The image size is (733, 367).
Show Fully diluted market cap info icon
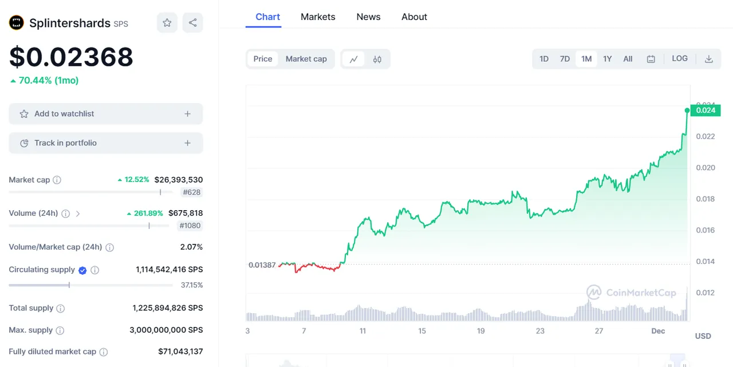click(104, 352)
